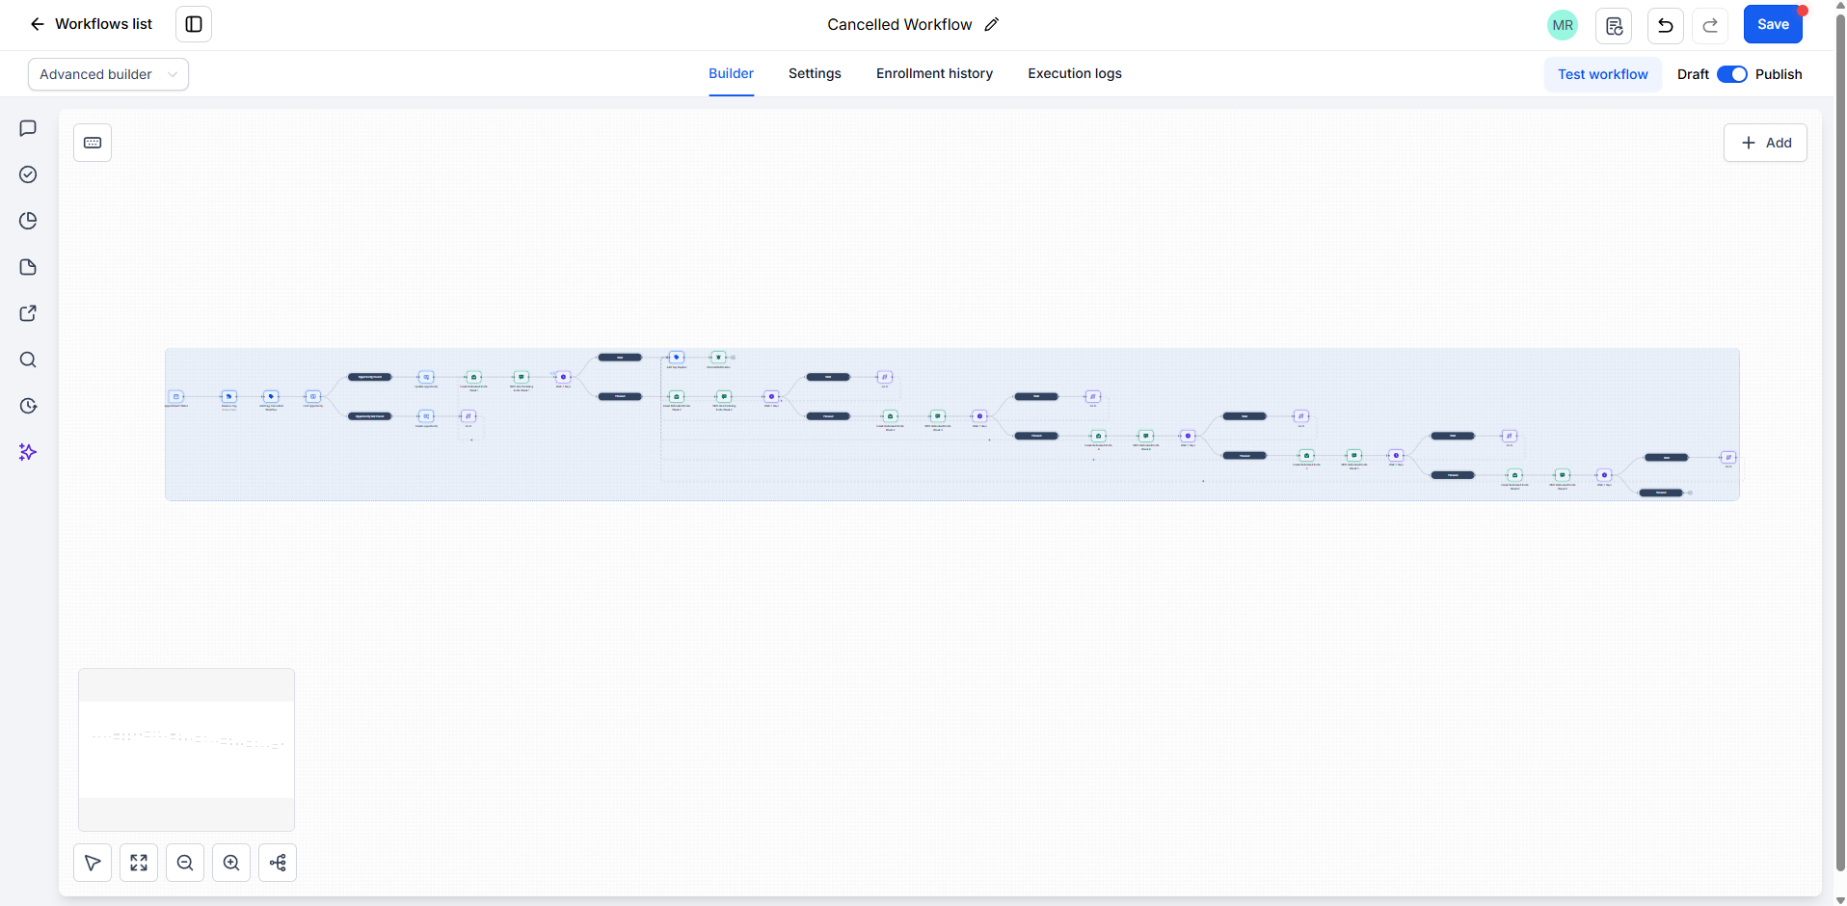This screenshot has width=1847, height=906.
Task: Open the Enrollment history tab
Action: point(934,73)
